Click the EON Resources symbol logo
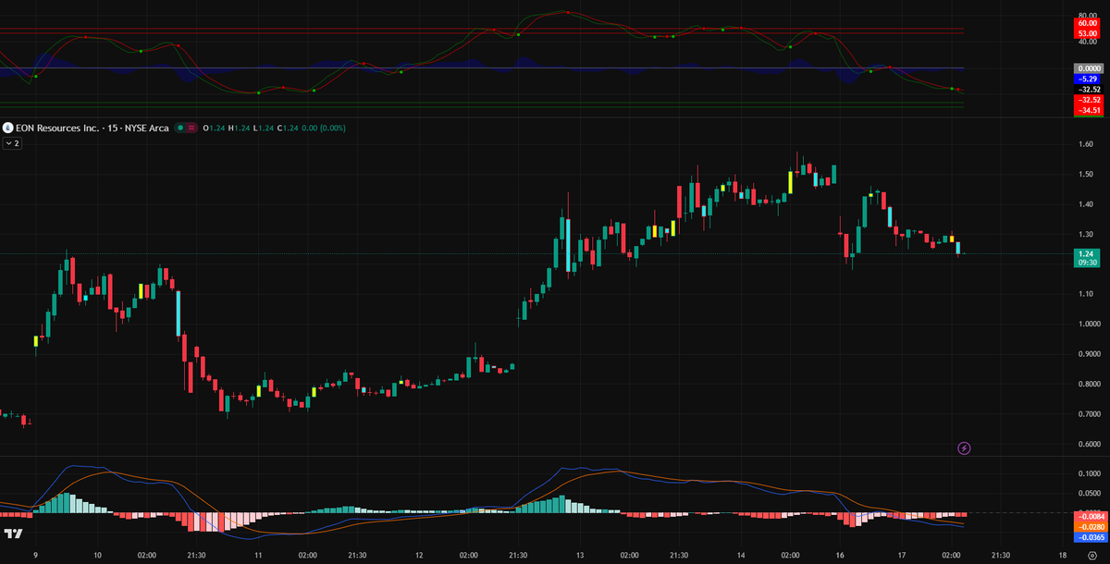Screen dimensions: 1110x564 click(8, 128)
